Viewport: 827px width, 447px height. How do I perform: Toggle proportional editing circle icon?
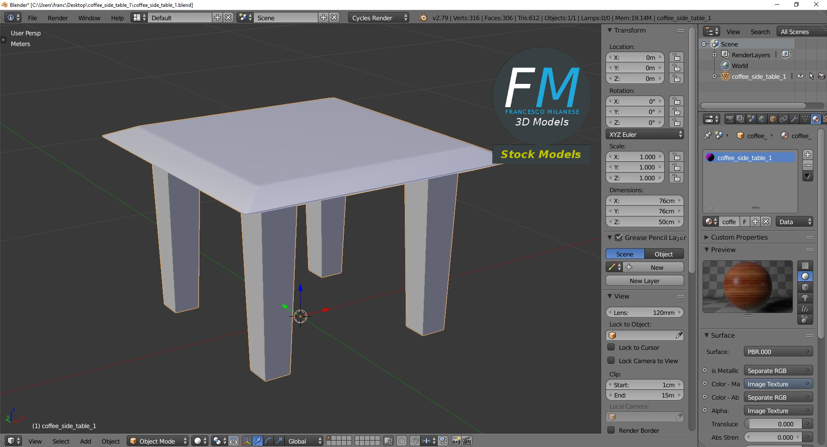point(401,441)
